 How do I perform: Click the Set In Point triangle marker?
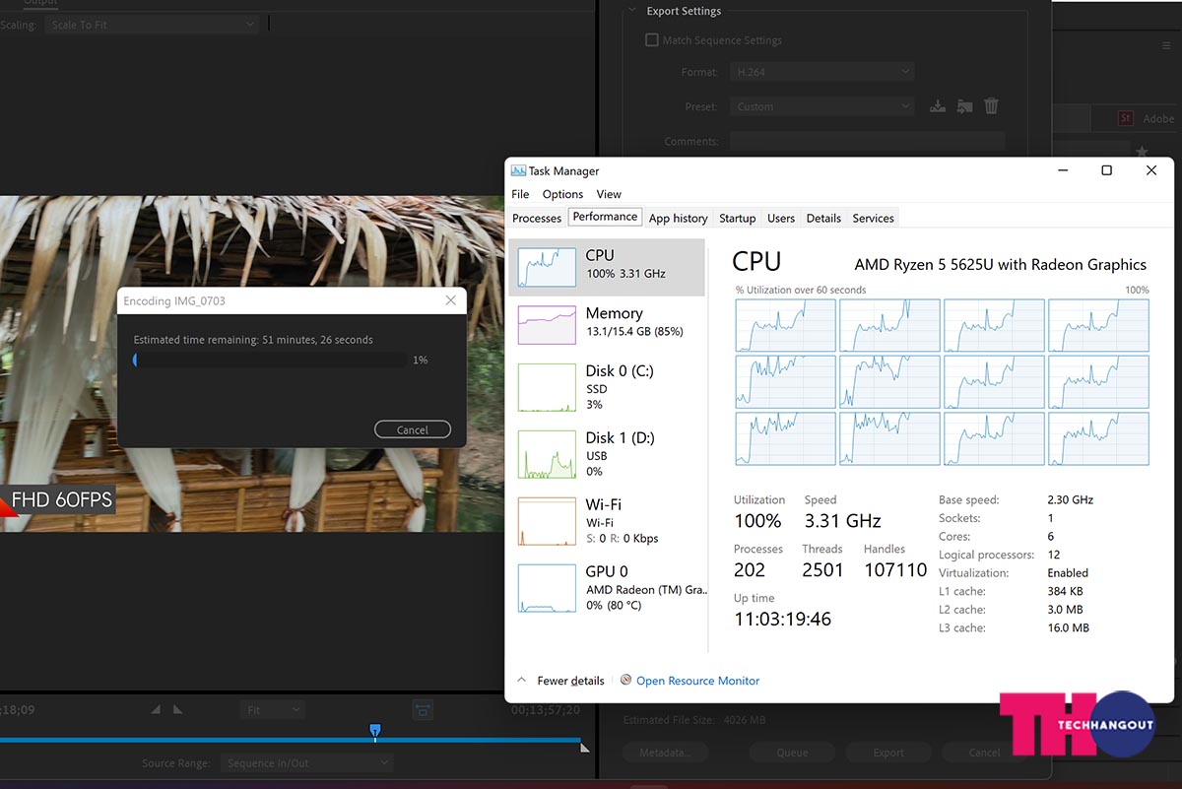[156, 709]
